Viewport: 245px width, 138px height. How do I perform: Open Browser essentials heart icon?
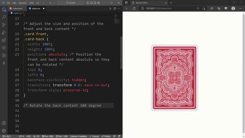pos(226,8)
